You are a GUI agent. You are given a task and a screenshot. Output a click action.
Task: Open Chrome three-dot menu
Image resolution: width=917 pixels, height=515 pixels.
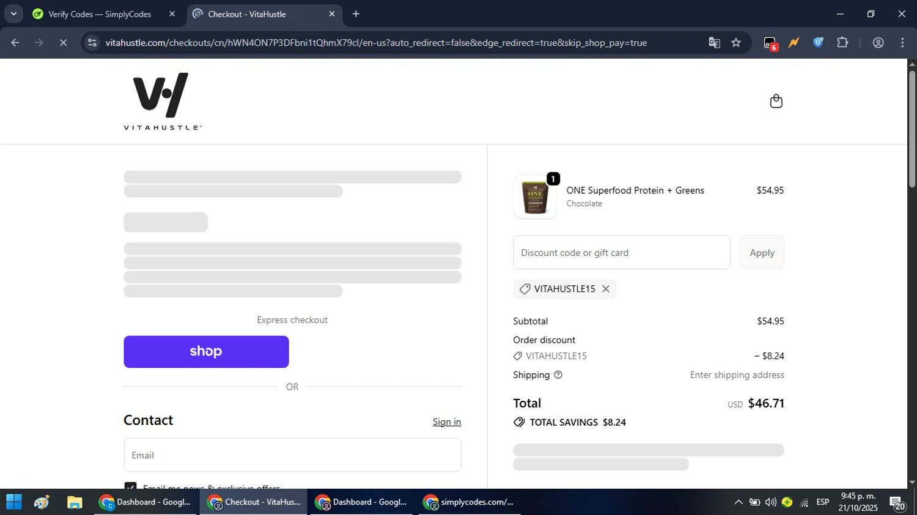[903, 43]
